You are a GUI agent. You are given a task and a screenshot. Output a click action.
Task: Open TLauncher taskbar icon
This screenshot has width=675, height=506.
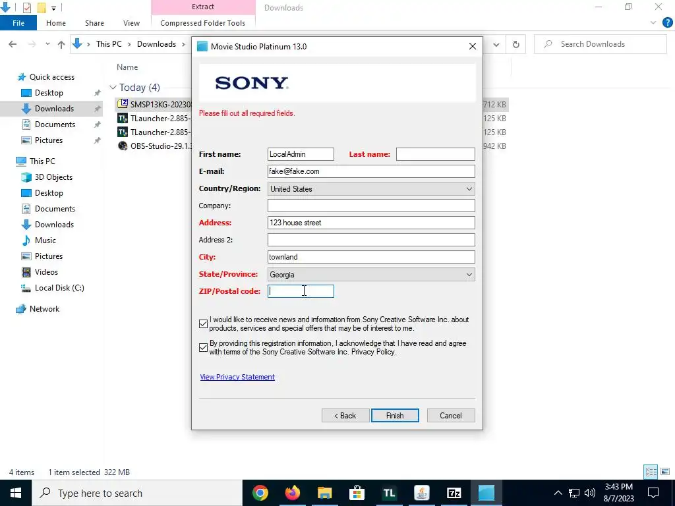pyautogui.click(x=389, y=493)
